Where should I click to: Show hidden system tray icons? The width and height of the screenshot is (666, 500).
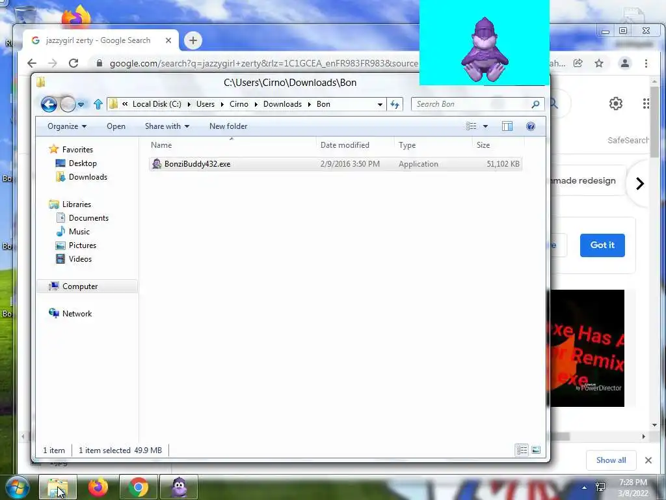(585, 488)
